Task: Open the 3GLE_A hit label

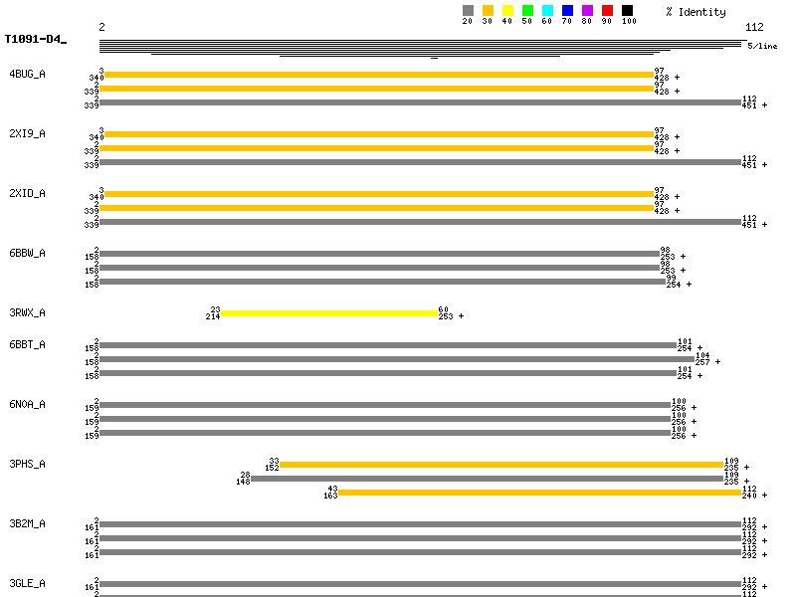Action: 27,584
